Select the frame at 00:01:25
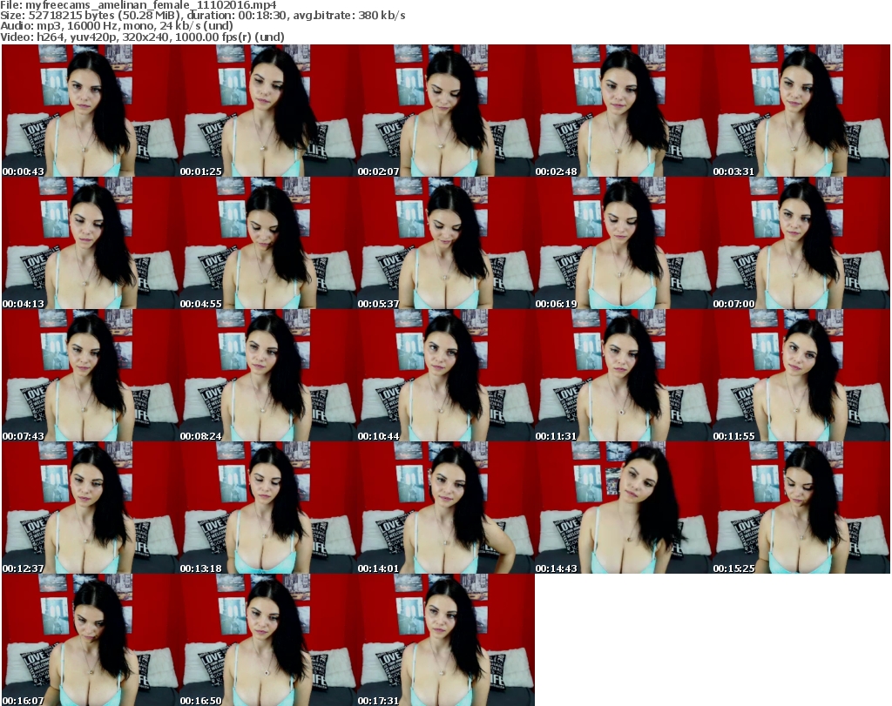 coord(268,111)
